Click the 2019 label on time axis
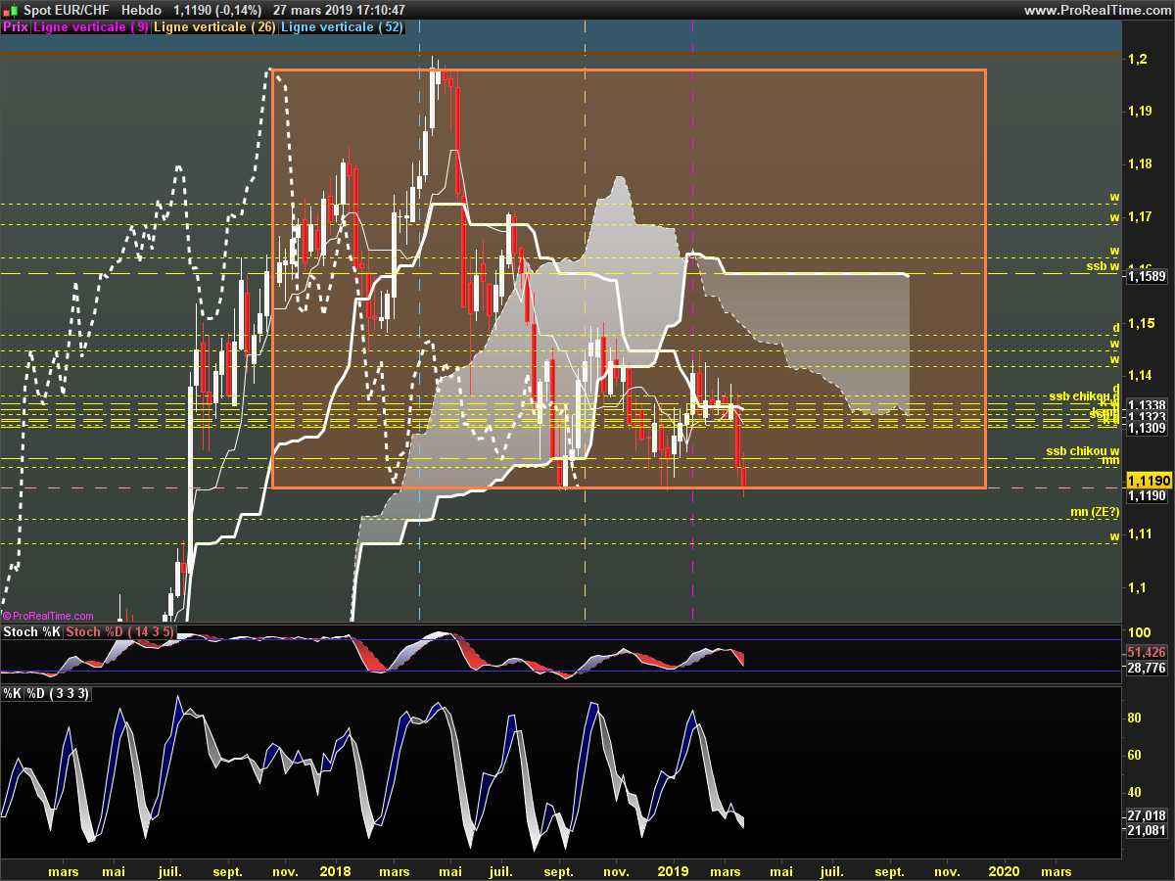This screenshot has height=881, width=1175. 673,870
